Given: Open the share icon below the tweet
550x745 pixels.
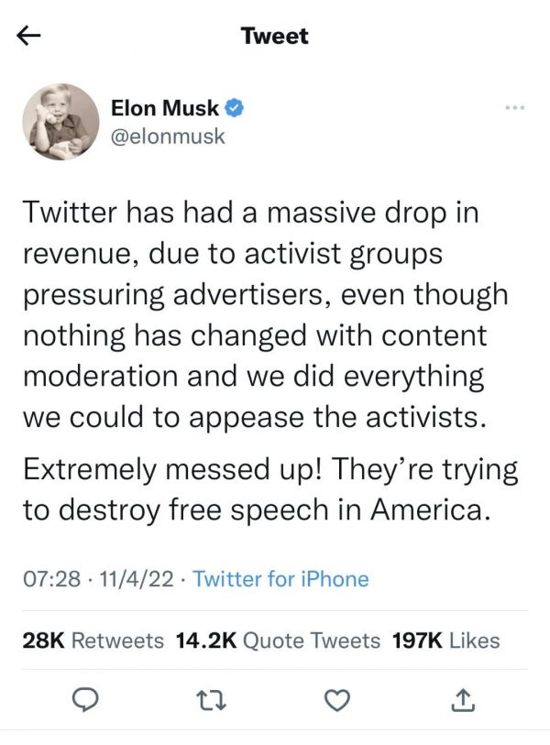Looking at the screenshot, I should click(464, 699).
